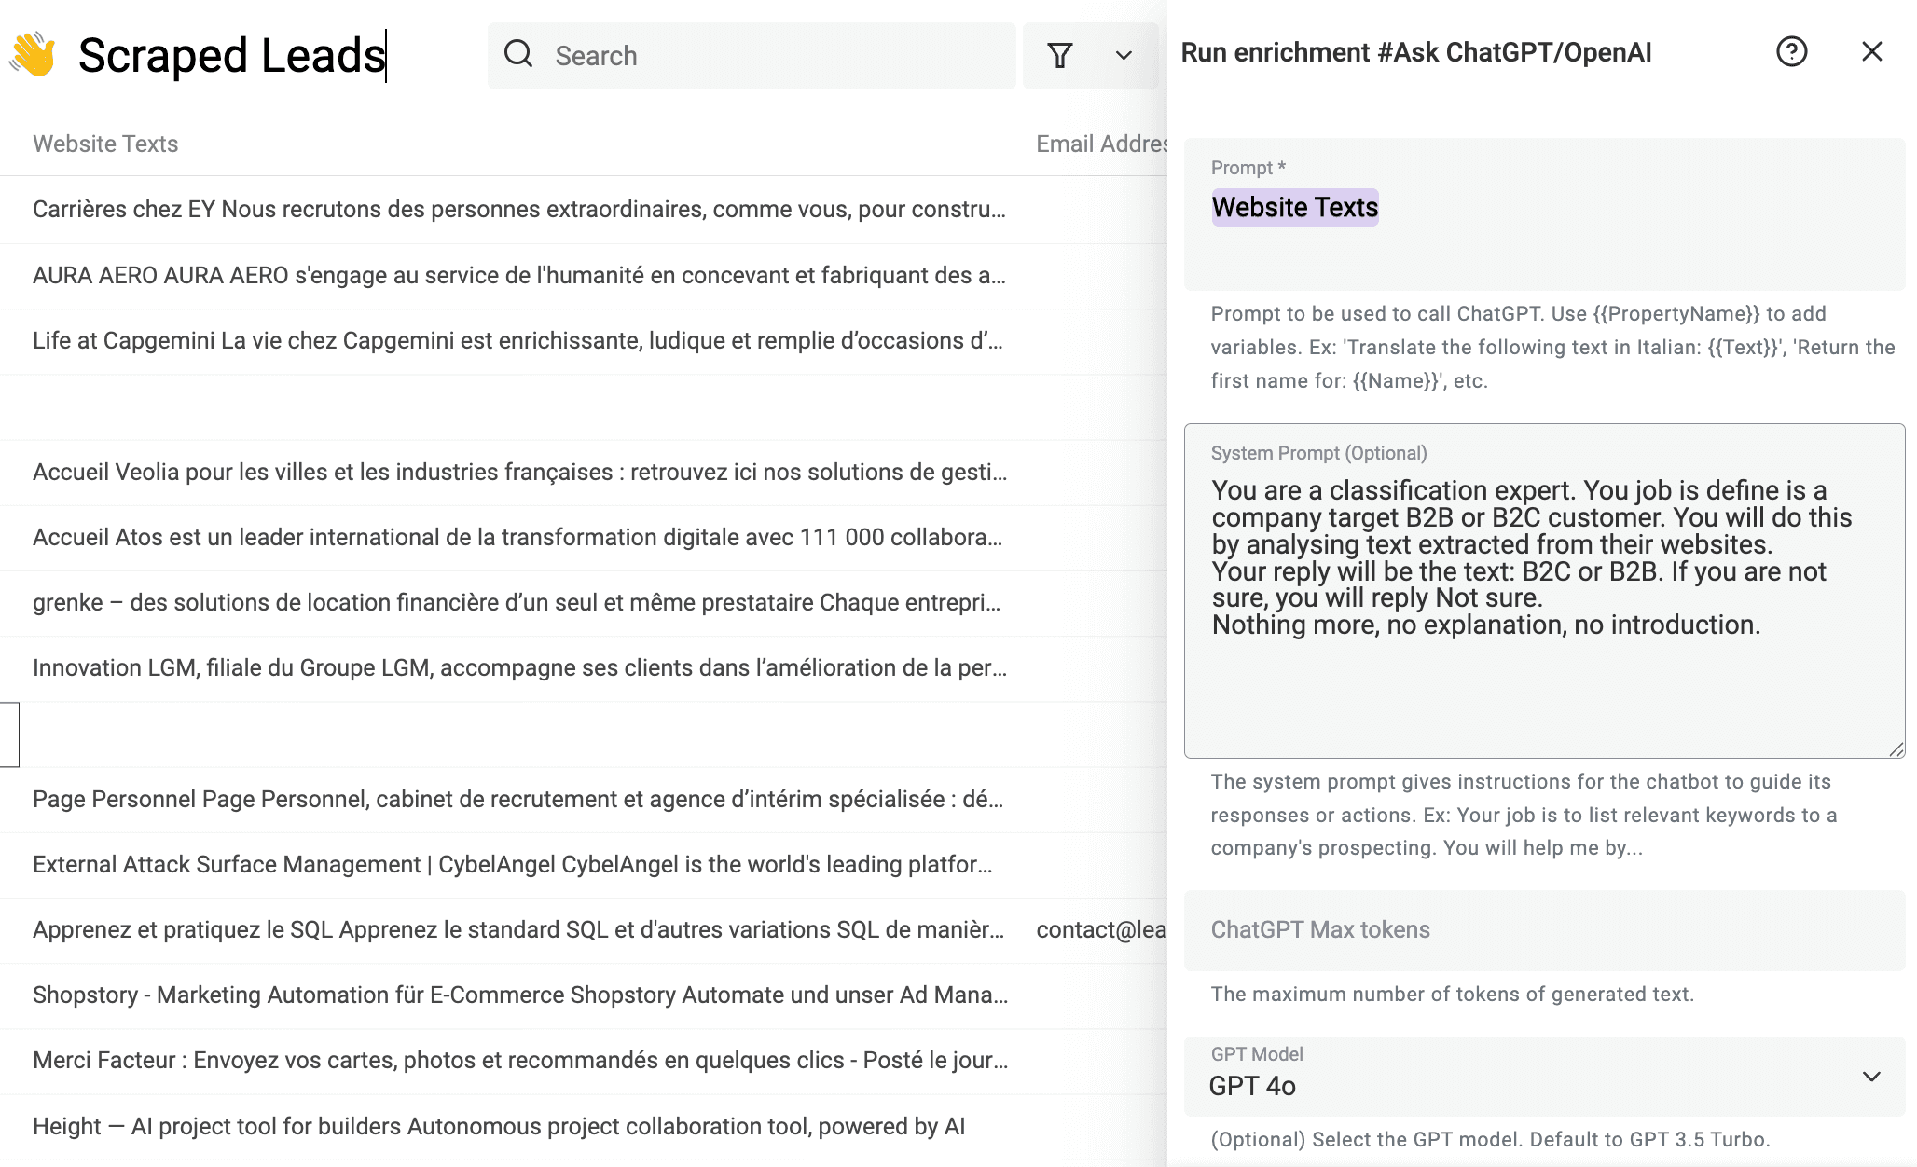Edit the Scraped Leads title

click(x=232, y=55)
